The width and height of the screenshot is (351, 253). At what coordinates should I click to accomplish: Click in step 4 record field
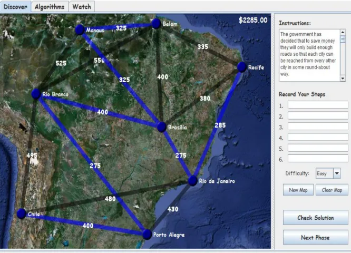point(318,137)
